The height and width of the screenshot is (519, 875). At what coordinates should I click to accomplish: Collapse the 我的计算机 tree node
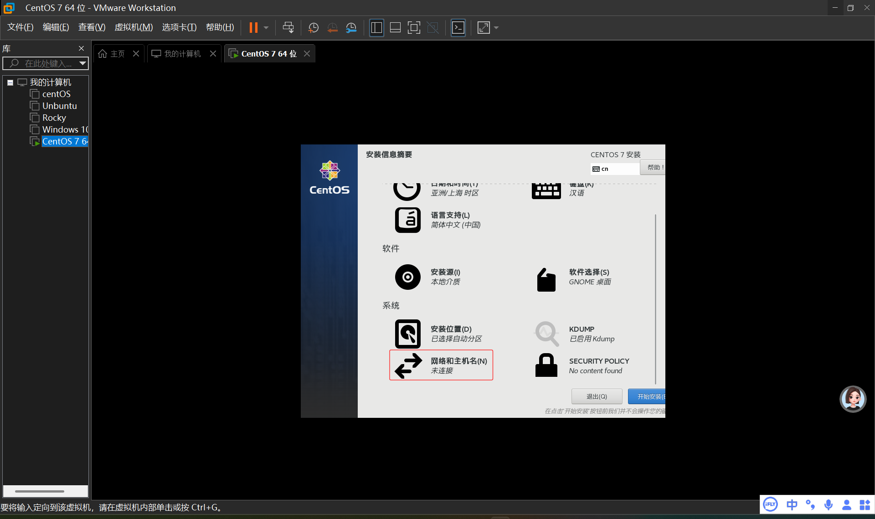click(10, 82)
